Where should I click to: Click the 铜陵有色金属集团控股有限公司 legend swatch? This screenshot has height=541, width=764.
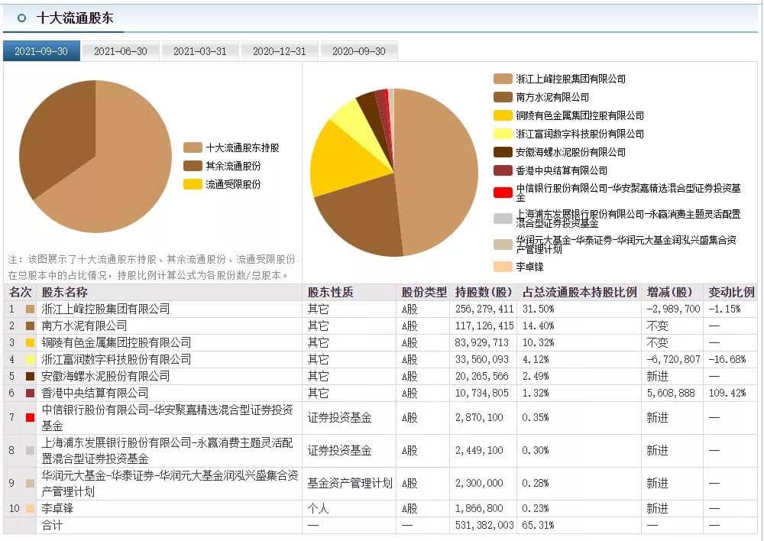pos(503,115)
